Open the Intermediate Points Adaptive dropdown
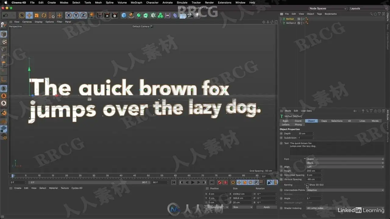The height and width of the screenshot is (219, 390). pos(345,190)
